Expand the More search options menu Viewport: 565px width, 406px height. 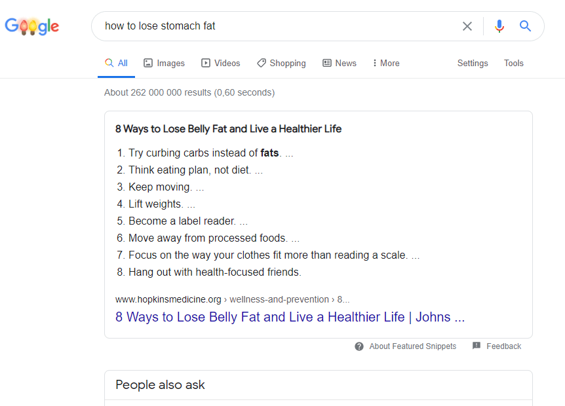pyautogui.click(x=386, y=63)
